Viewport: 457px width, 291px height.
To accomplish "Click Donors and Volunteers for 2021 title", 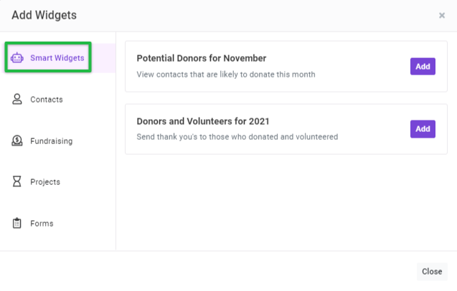I will [203, 121].
